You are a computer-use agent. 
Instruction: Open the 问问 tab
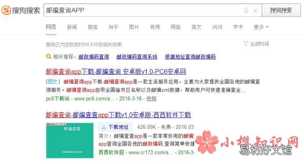tap(217, 27)
